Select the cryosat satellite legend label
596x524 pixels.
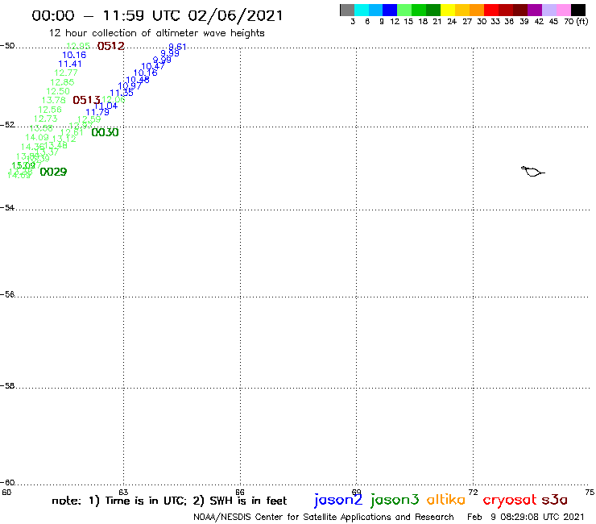point(510,501)
